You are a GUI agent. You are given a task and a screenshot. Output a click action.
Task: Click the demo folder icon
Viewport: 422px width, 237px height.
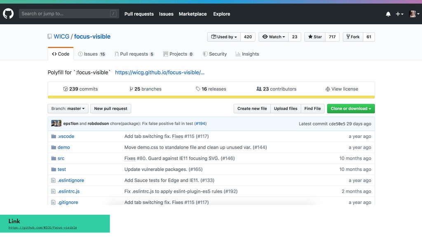(54, 147)
